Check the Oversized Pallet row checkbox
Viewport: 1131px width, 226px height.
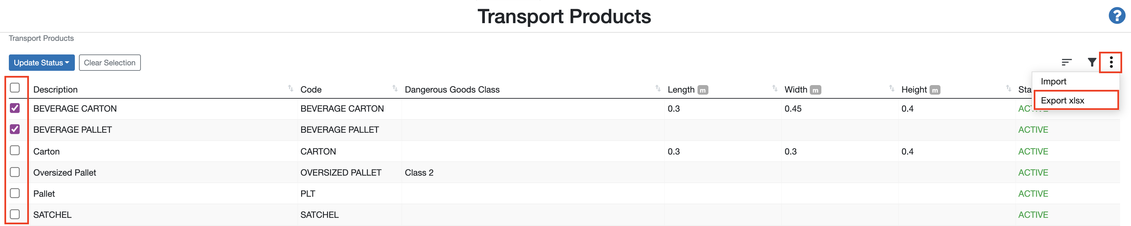[x=15, y=172]
